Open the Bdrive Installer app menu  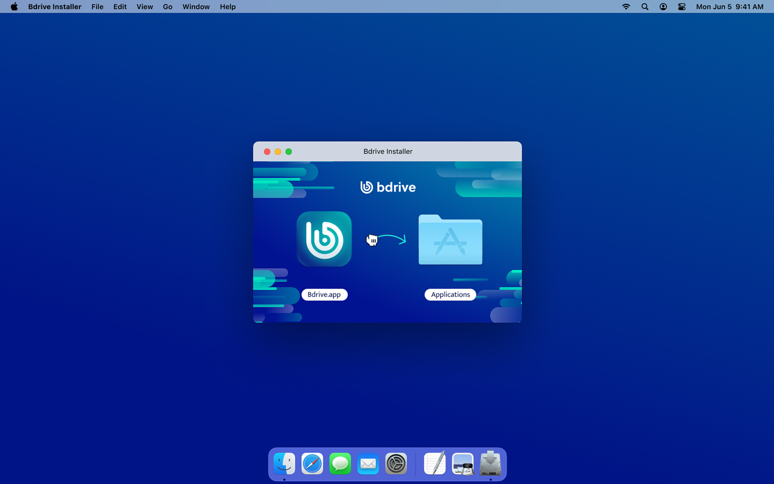(55, 7)
